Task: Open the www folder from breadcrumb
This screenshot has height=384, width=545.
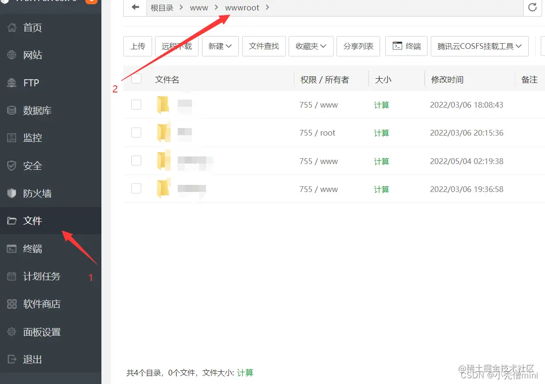Action: click(x=199, y=7)
